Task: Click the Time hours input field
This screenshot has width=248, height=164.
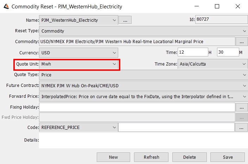Action: tap(193, 52)
